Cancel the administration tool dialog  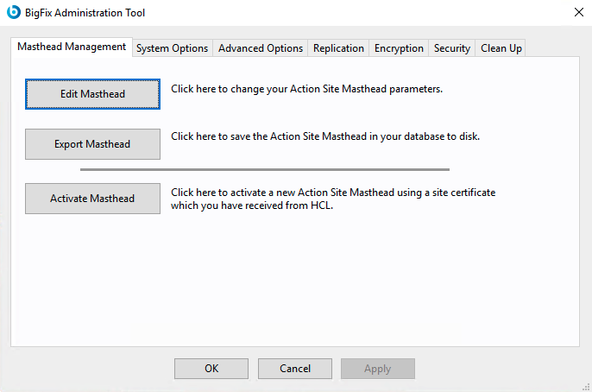(295, 369)
